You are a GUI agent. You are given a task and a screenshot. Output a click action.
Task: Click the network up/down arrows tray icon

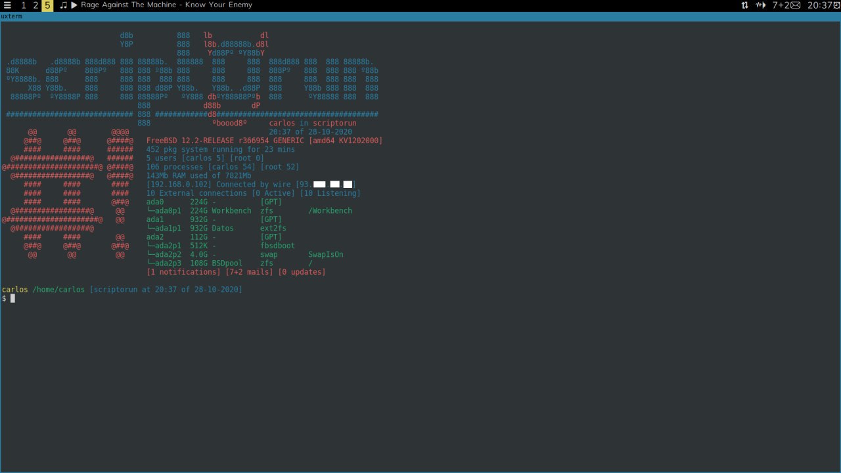(744, 5)
